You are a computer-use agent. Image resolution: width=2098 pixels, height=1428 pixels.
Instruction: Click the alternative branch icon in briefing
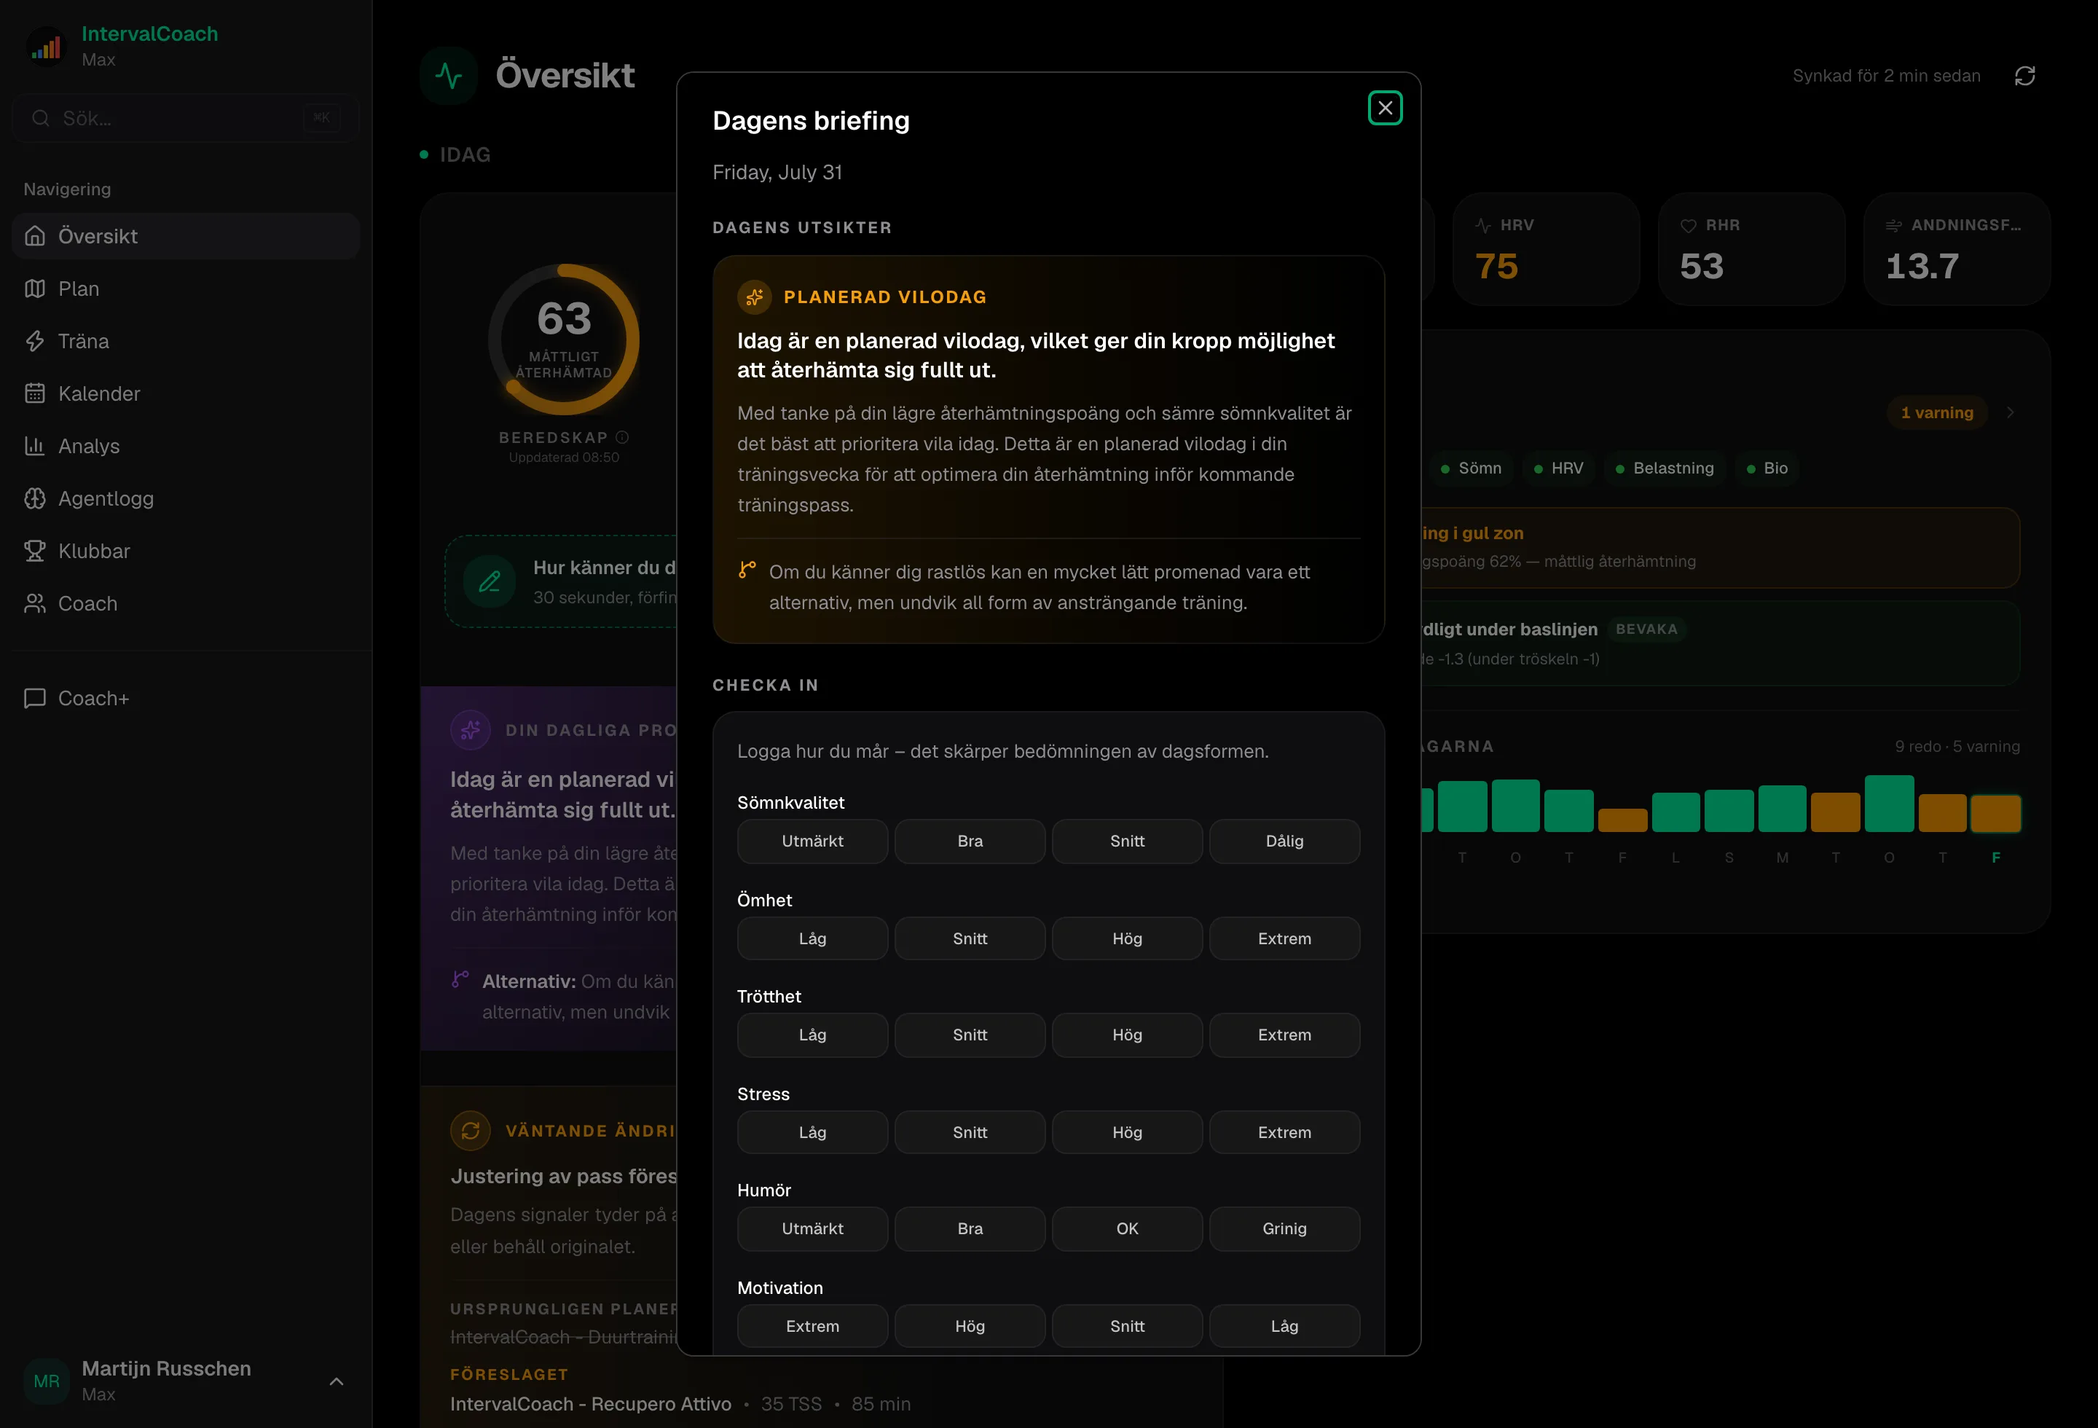pyautogui.click(x=747, y=570)
